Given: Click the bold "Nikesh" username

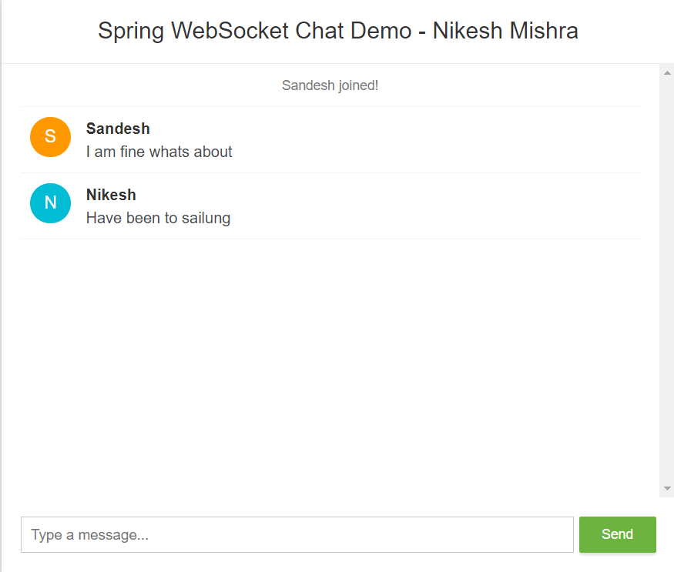Looking at the screenshot, I should [x=111, y=195].
